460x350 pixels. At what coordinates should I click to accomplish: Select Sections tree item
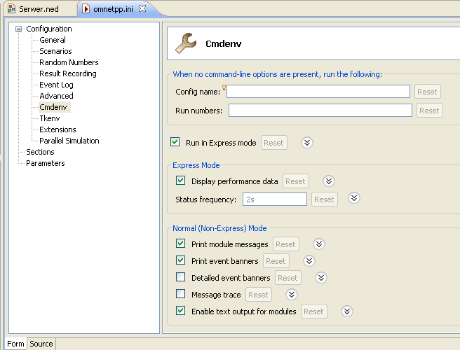point(40,152)
